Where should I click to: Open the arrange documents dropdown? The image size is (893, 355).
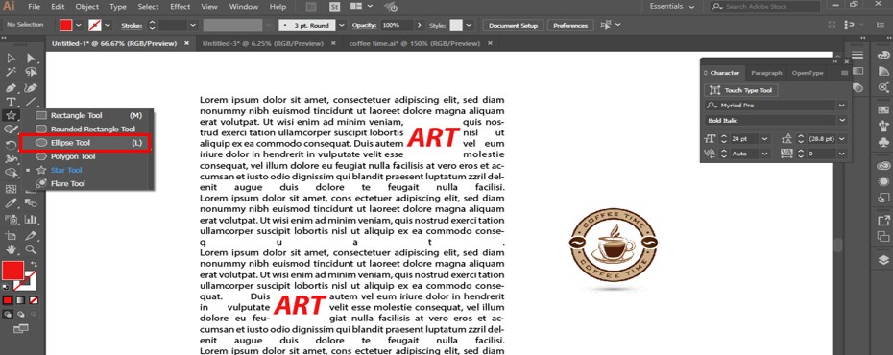(x=362, y=7)
